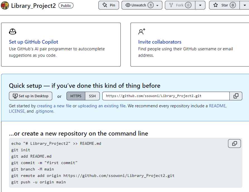This screenshot has width=249, height=192.
Task: Switch to SSH clone URL
Action: tap(92, 96)
